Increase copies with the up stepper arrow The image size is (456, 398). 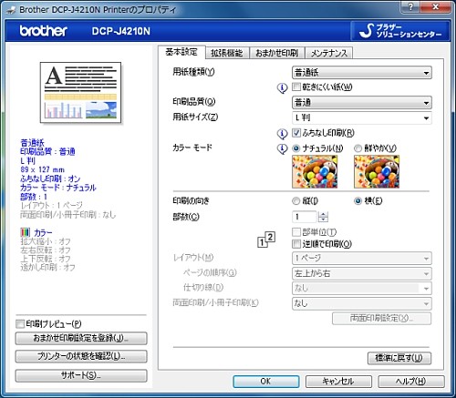click(323, 214)
